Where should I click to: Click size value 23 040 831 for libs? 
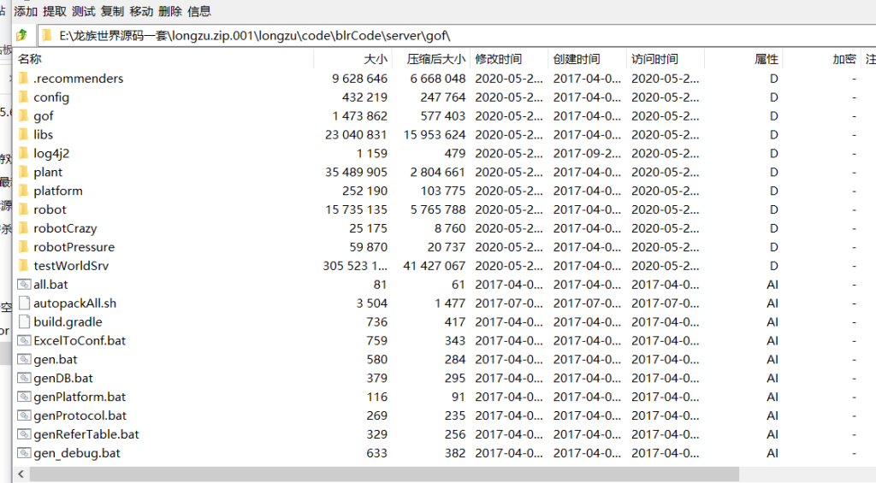[356, 134]
